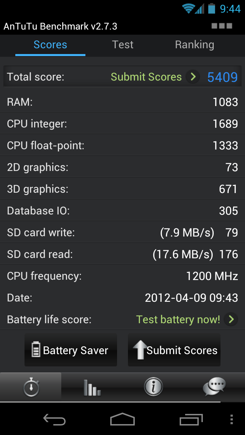This screenshot has width=245, height=435.
Task: Expand the chevron next to Submit Scores
Action: [193, 77]
